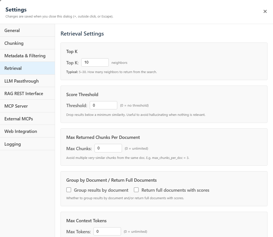Open the General settings tab

point(27,30)
